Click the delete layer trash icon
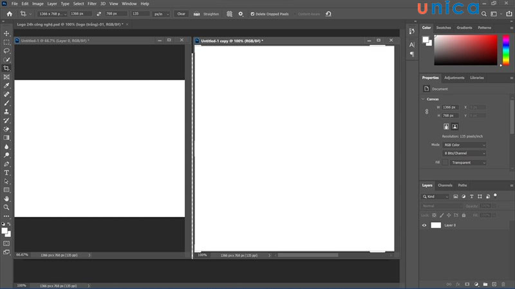 (x=502, y=283)
